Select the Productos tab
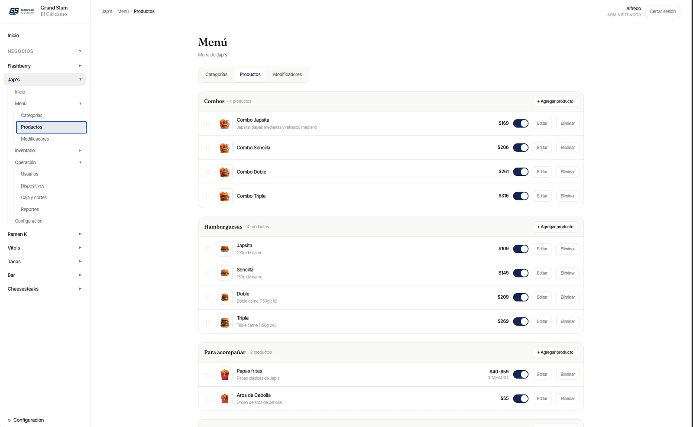The width and height of the screenshot is (693, 427). (250, 74)
